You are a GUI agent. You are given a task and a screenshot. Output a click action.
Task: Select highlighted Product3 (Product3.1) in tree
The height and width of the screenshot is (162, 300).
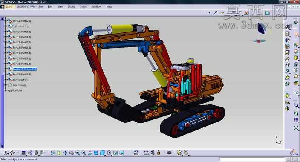tap(25, 69)
